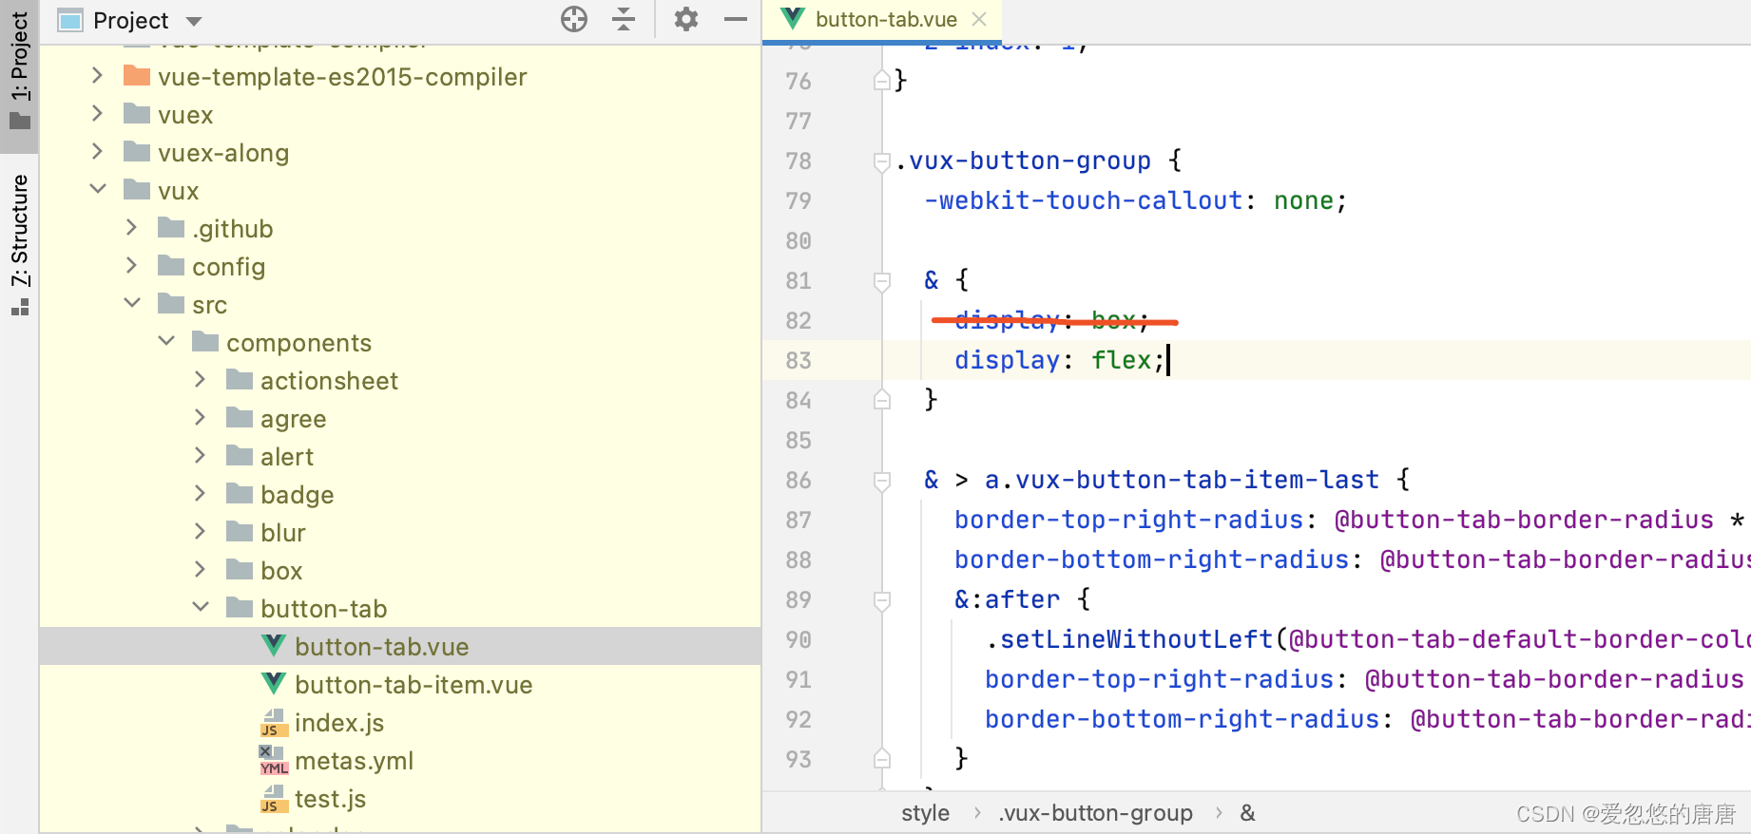This screenshot has height=834, width=1751.
Task: Click the YML icon of metas.yml
Action: (x=274, y=761)
